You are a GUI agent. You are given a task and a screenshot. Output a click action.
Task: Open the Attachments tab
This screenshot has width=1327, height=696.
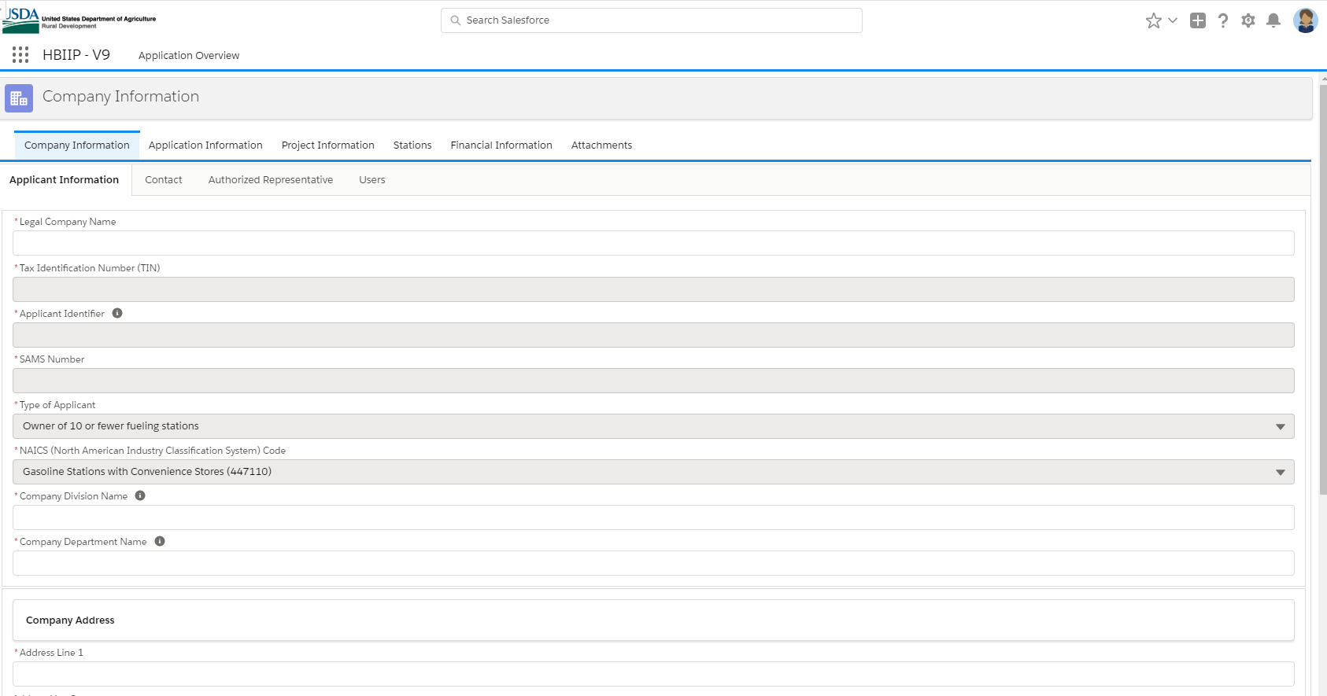click(602, 145)
